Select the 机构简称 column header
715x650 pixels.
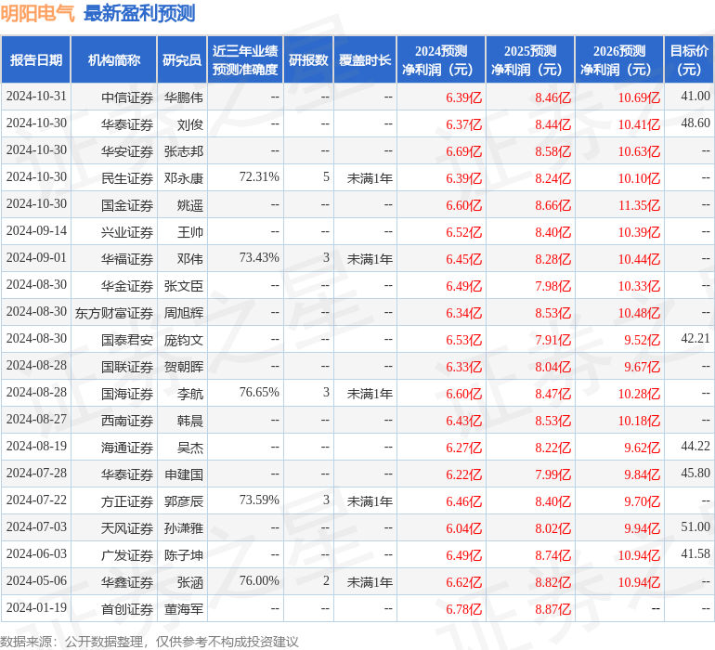point(114,59)
